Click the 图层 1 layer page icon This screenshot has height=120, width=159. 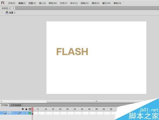click(x=5, y=113)
